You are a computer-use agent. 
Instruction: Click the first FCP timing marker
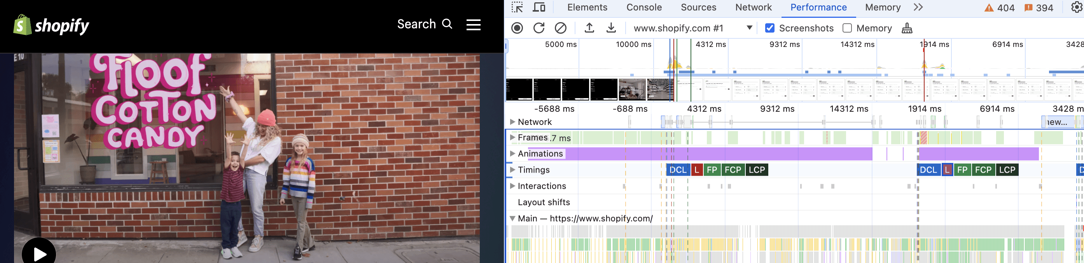click(733, 170)
